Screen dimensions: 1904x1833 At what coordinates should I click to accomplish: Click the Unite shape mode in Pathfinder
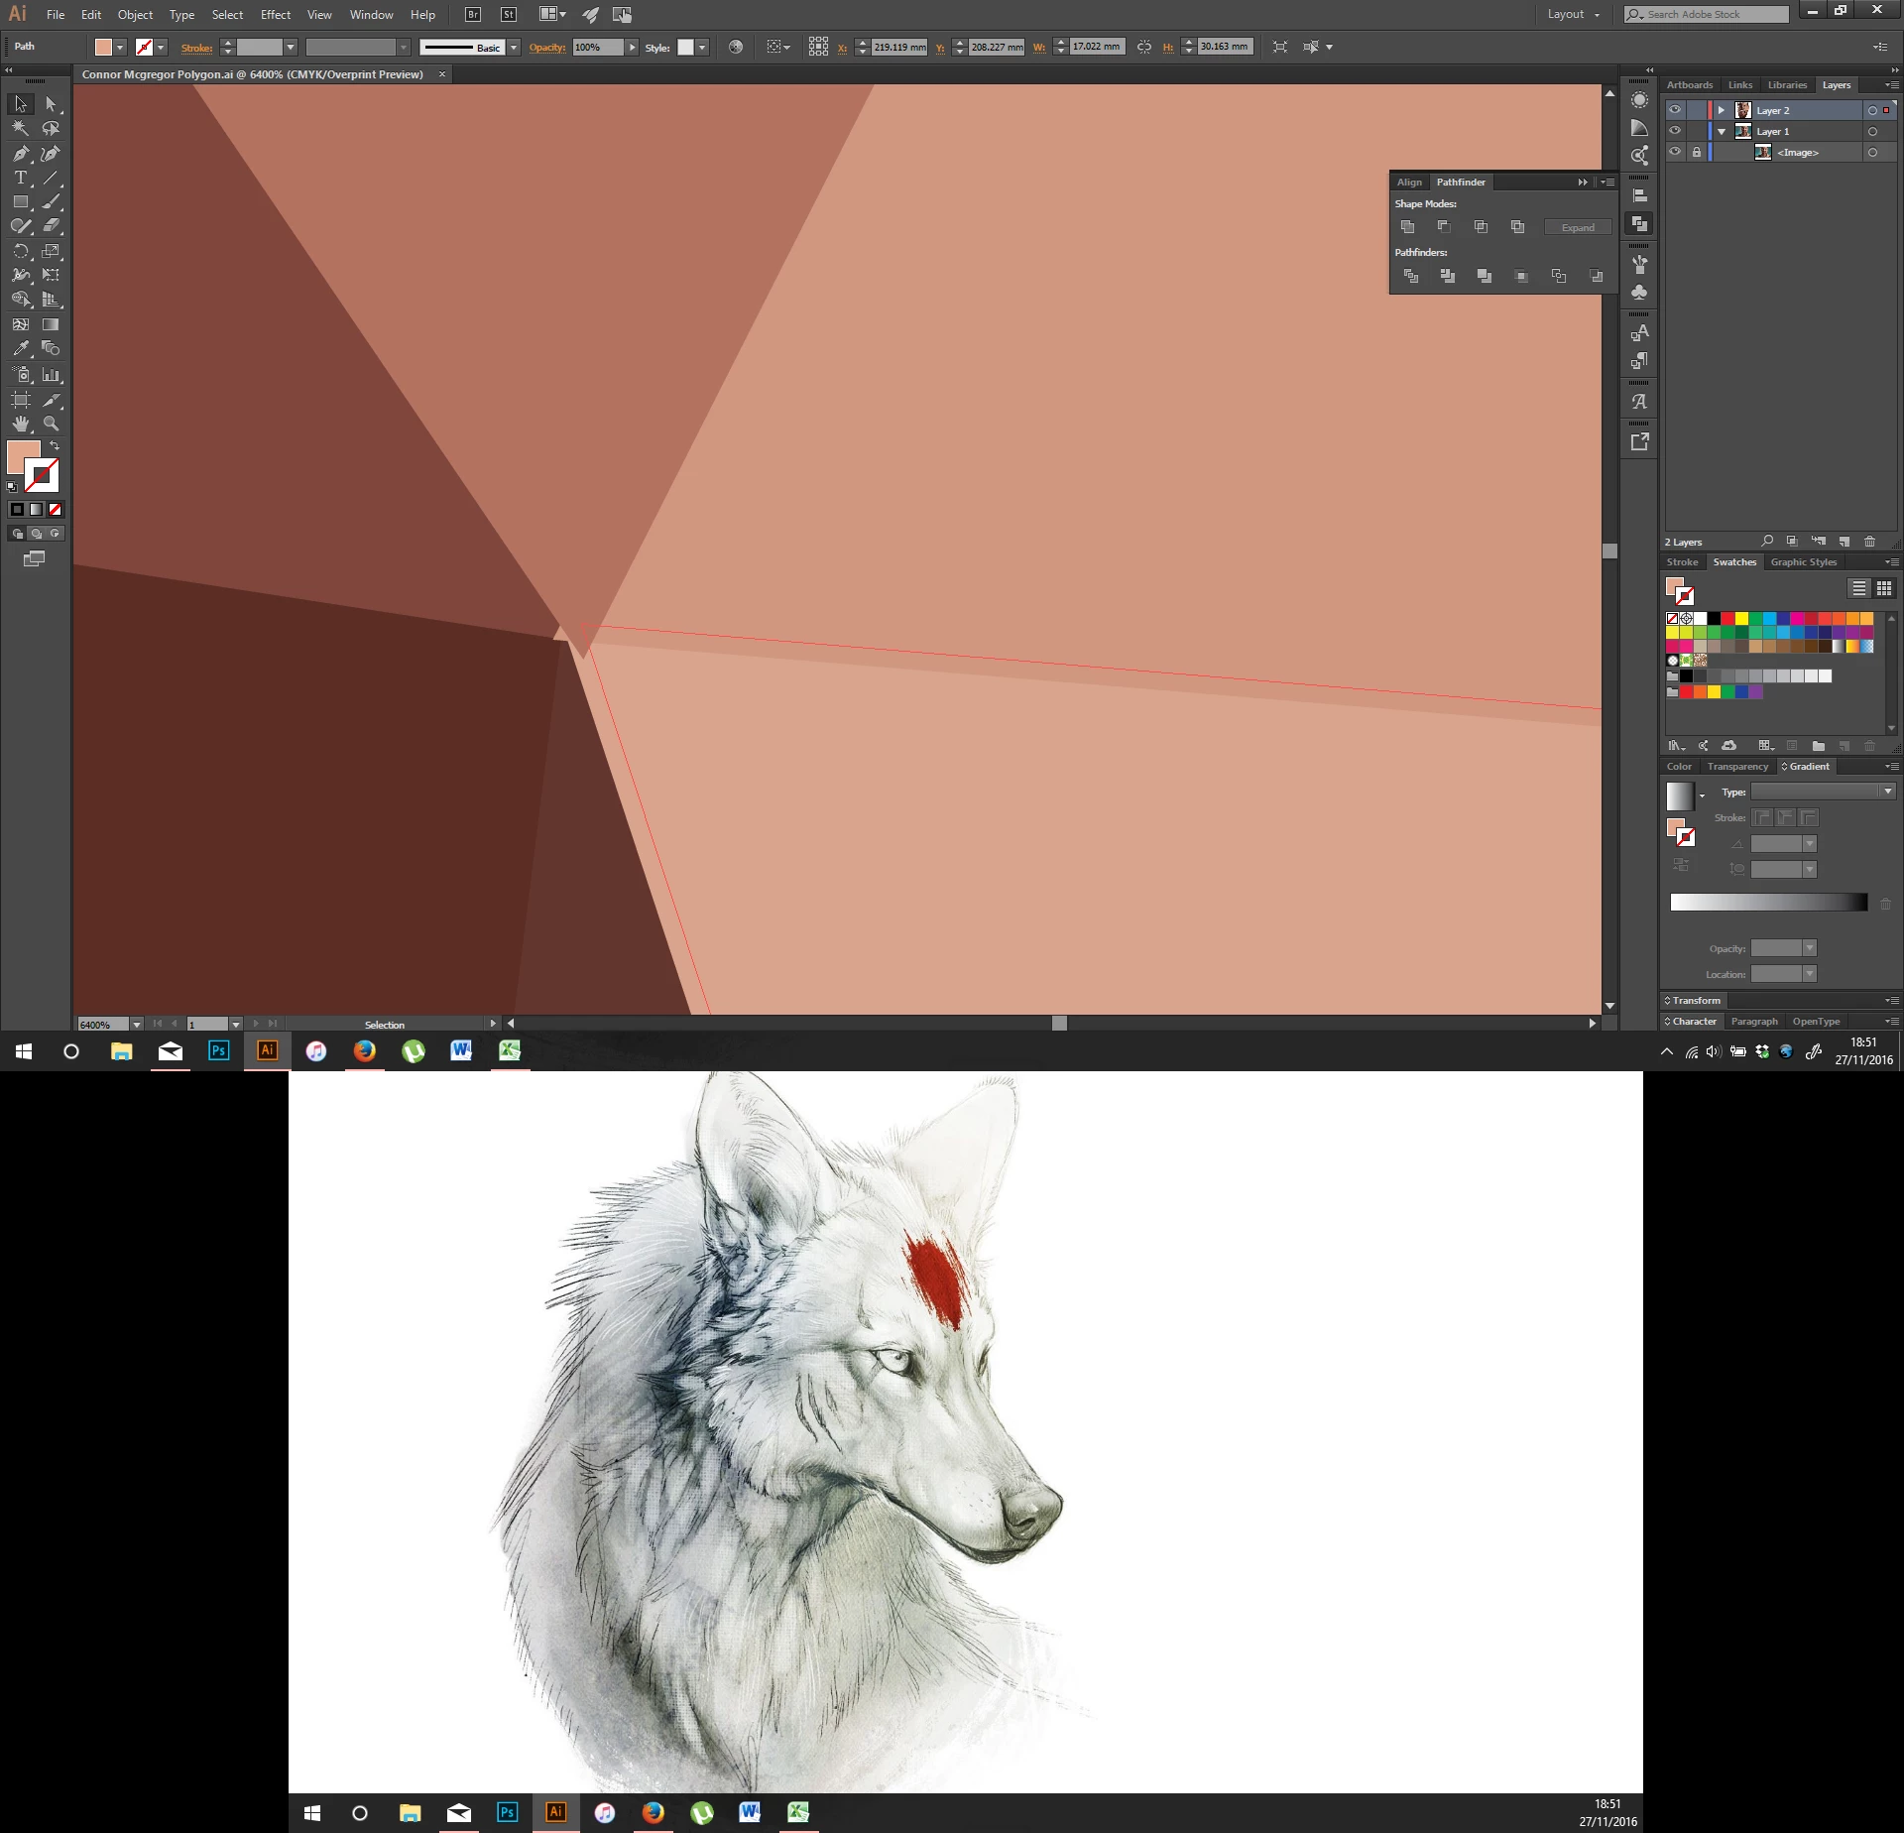[x=1407, y=227]
